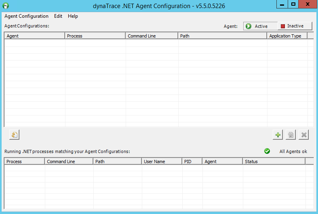Click the refresh agent configurations icon
318x214 pixels.
coord(14,135)
